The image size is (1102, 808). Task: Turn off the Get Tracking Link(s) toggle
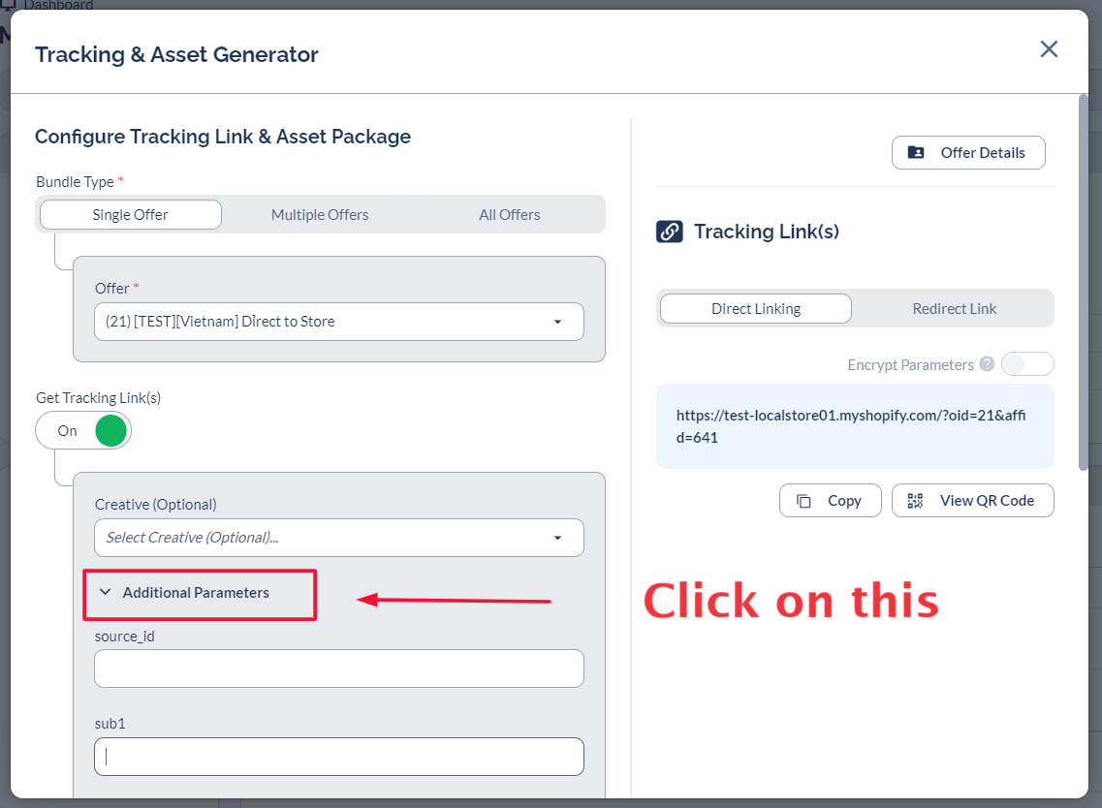[x=83, y=430]
